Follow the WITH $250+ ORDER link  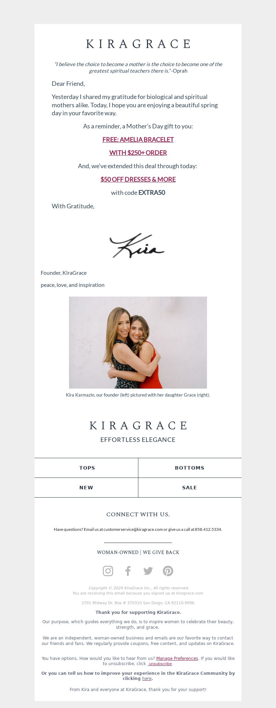click(138, 153)
